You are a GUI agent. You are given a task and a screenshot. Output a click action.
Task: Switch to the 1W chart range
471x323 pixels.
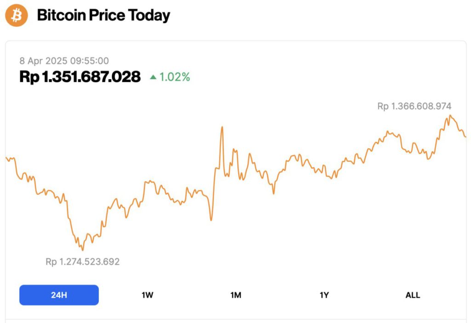pos(147,295)
